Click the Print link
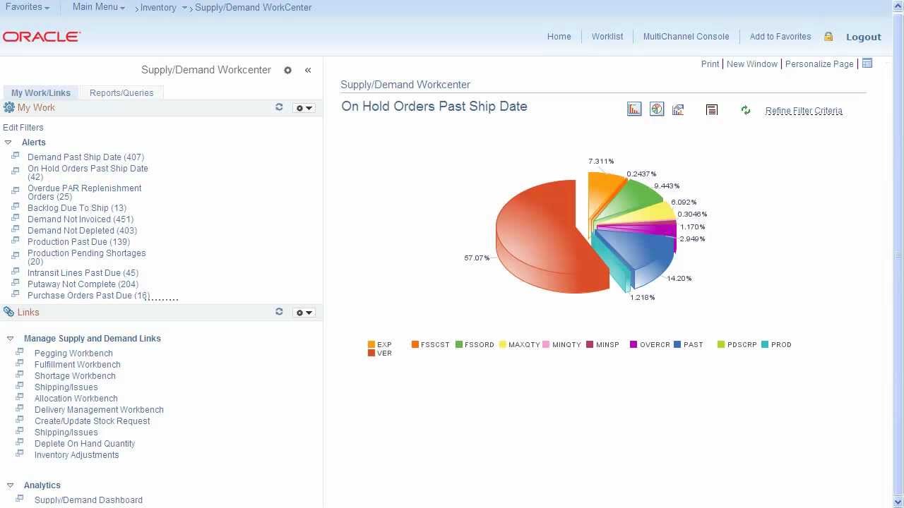This screenshot has width=904, height=508. [x=710, y=64]
